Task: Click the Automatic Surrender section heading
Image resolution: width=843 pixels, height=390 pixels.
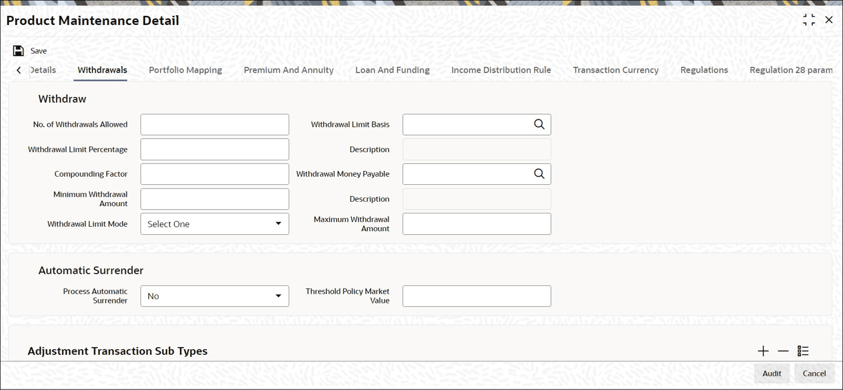Action: coord(91,270)
